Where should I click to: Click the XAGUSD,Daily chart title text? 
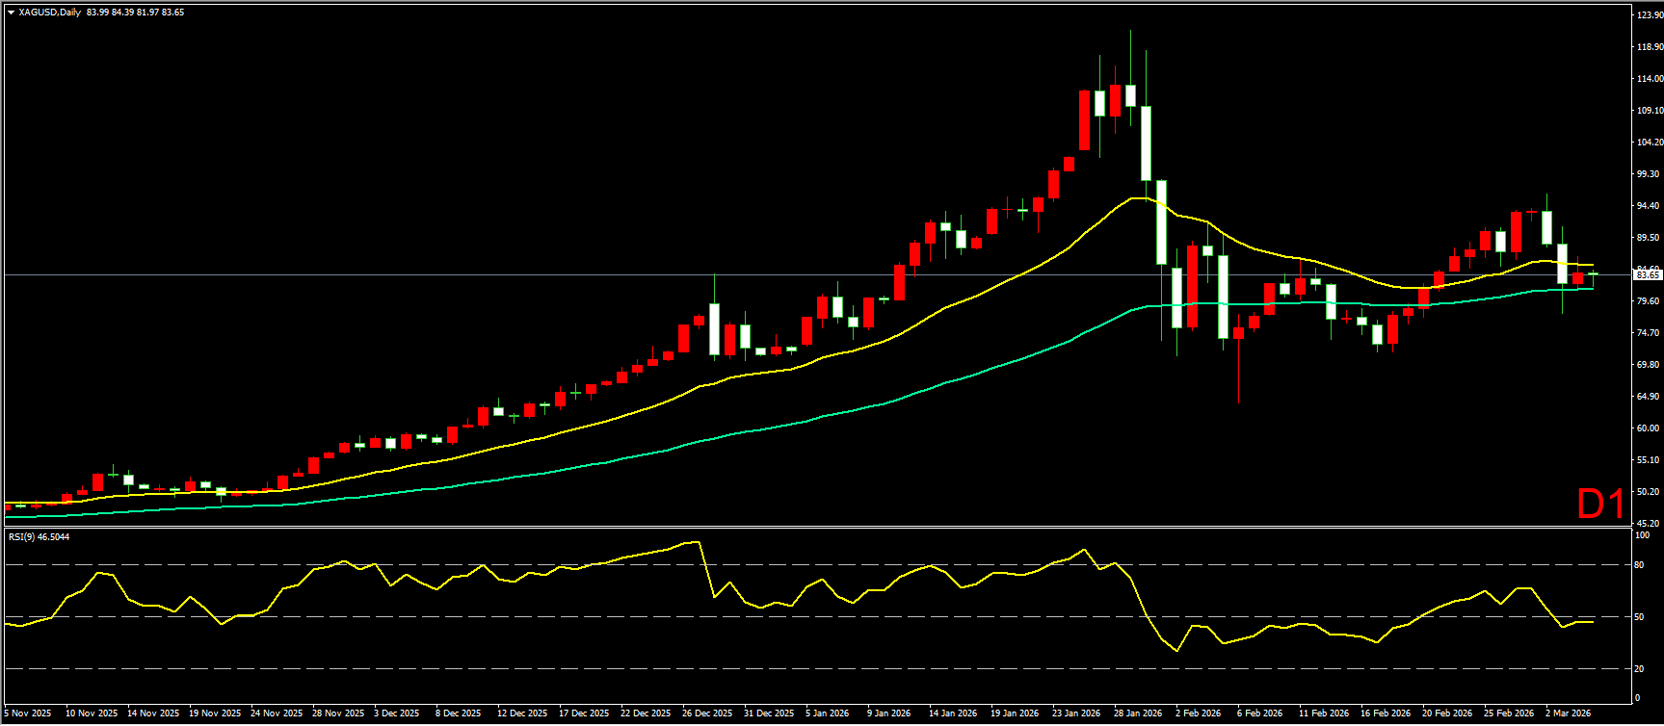tap(49, 13)
